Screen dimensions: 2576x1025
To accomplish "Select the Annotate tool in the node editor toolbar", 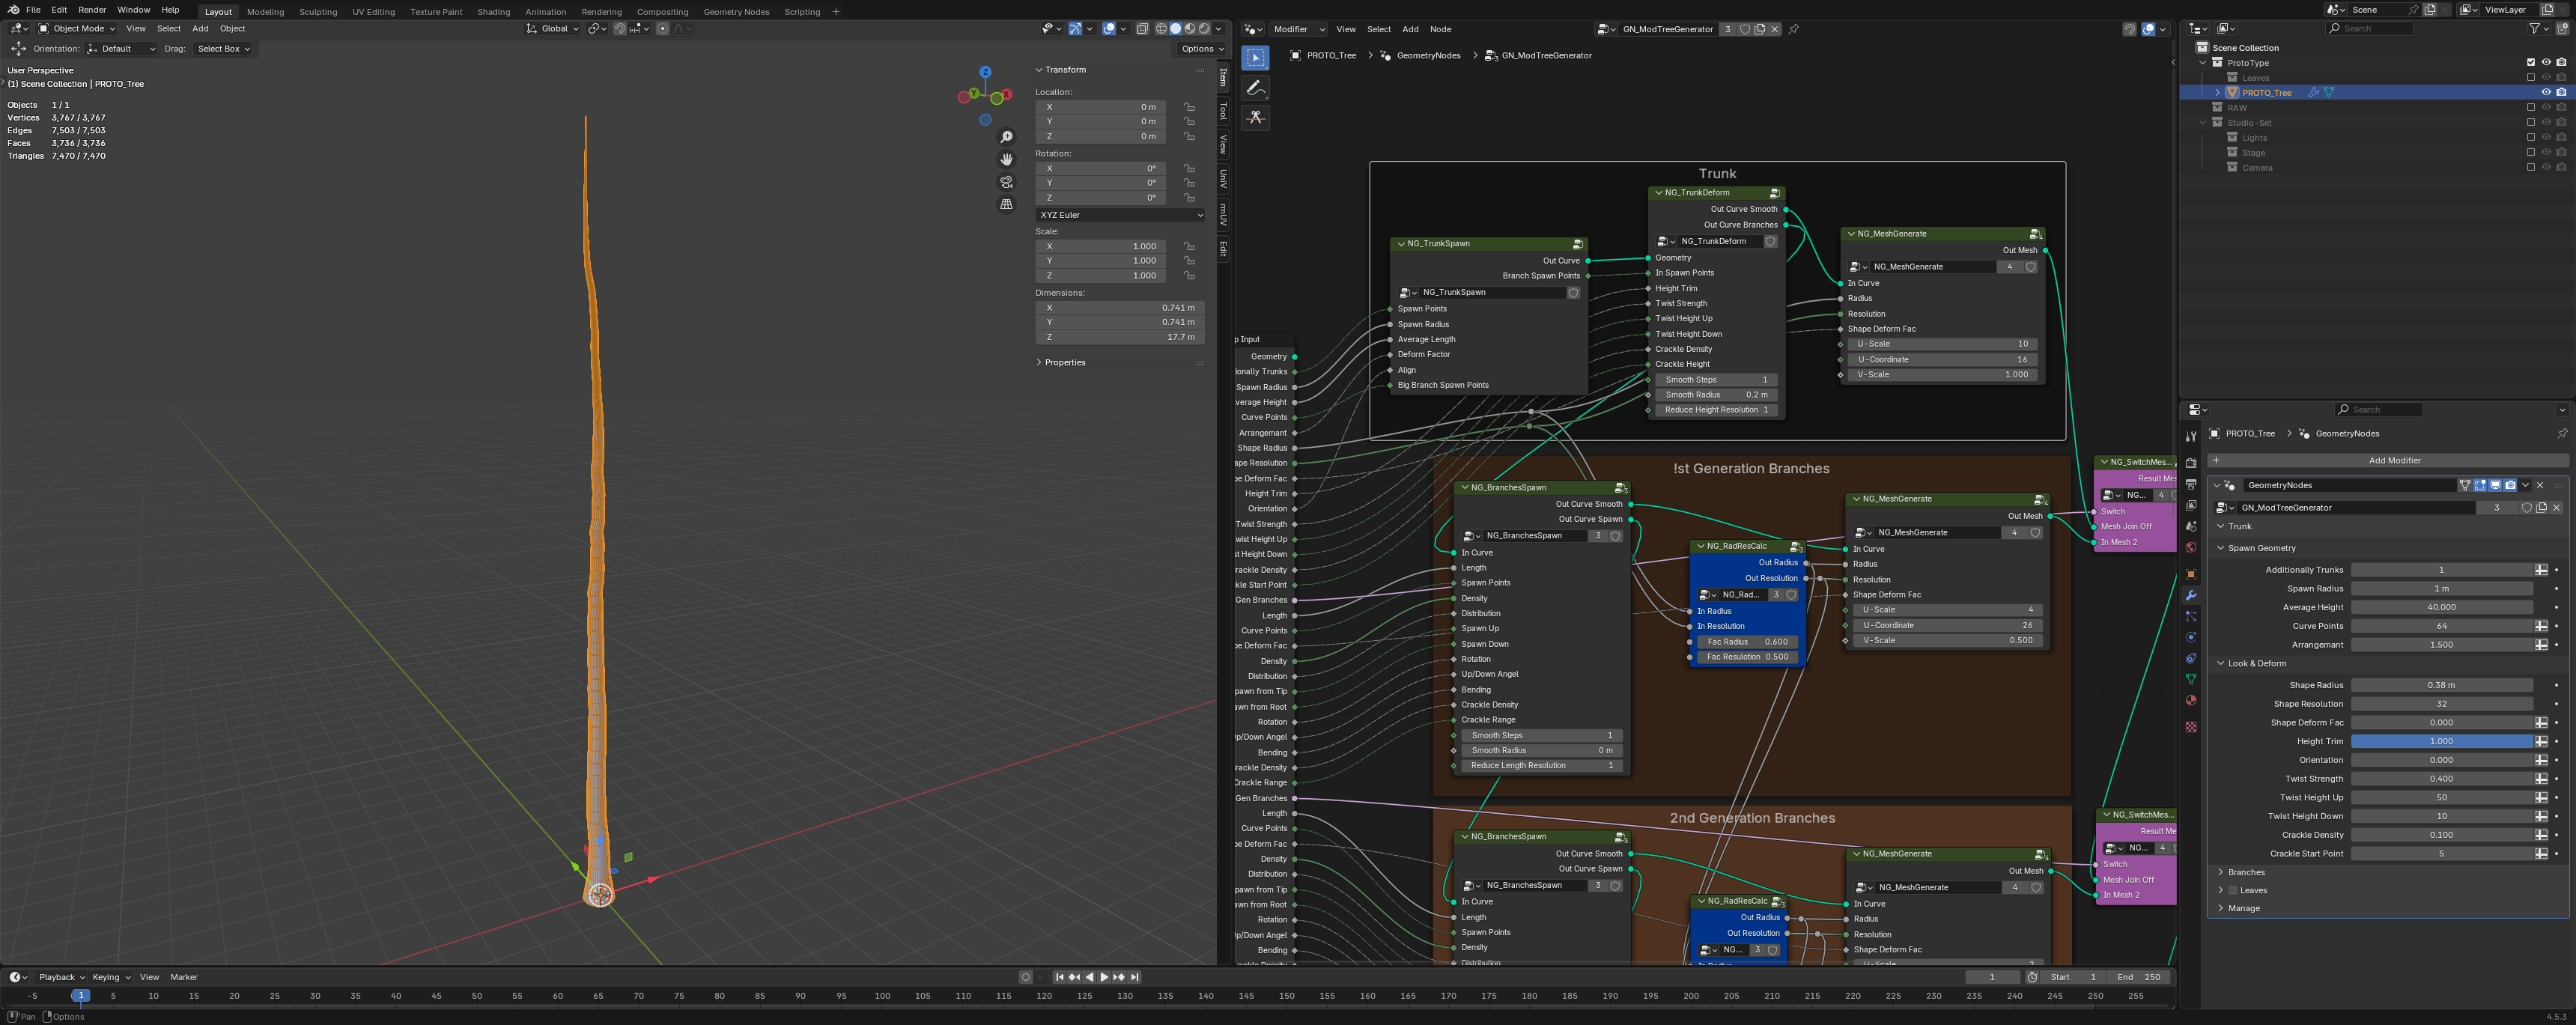I will pyautogui.click(x=1256, y=88).
